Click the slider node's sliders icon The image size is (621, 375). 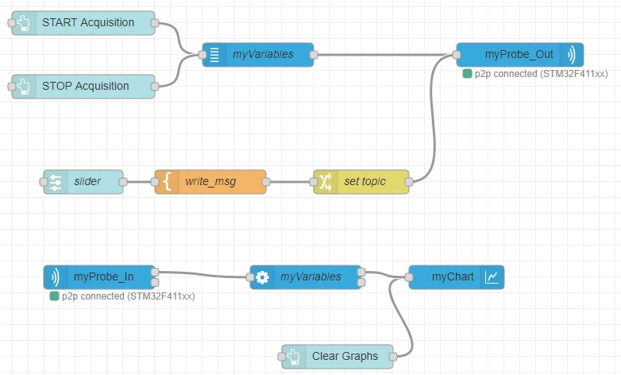coord(56,182)
